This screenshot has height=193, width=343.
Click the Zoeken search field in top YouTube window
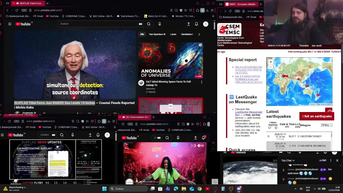pyautogui.click(x=98, y=24)
